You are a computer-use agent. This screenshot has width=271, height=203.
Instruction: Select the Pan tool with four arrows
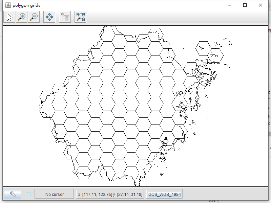(x=49, y=17)
